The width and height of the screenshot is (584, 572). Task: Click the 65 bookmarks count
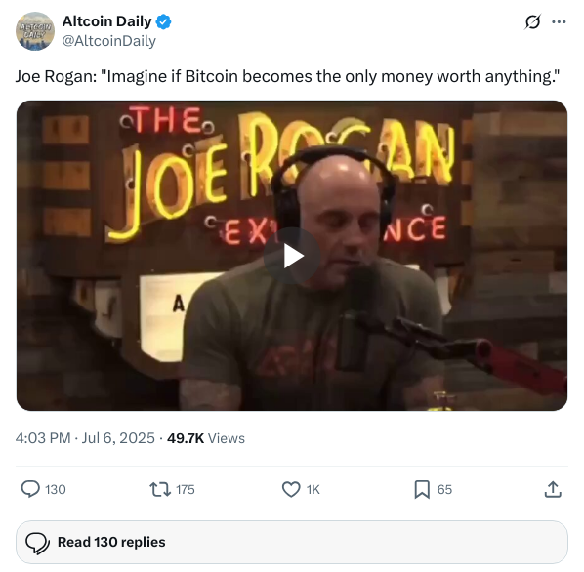pyautogui.click(x=444, y=490)
